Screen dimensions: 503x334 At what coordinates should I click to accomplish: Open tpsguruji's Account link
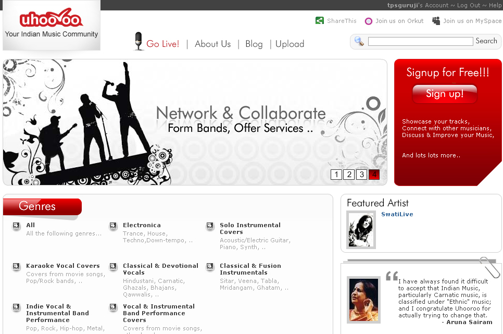[418, 5]
